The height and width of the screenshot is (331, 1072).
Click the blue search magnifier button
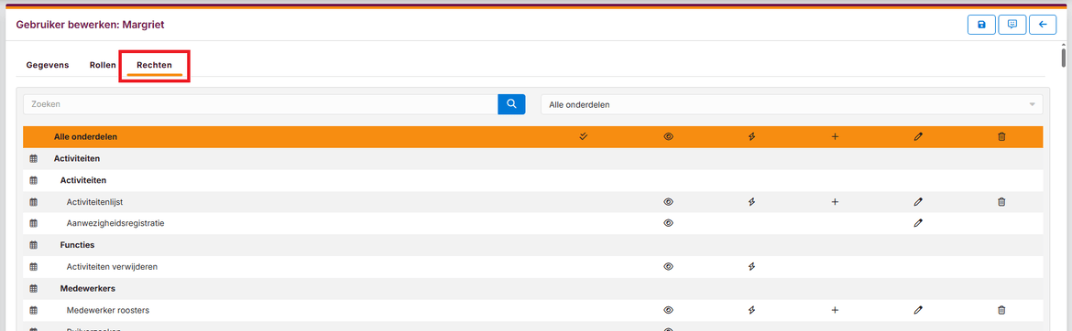click(511, 104)
